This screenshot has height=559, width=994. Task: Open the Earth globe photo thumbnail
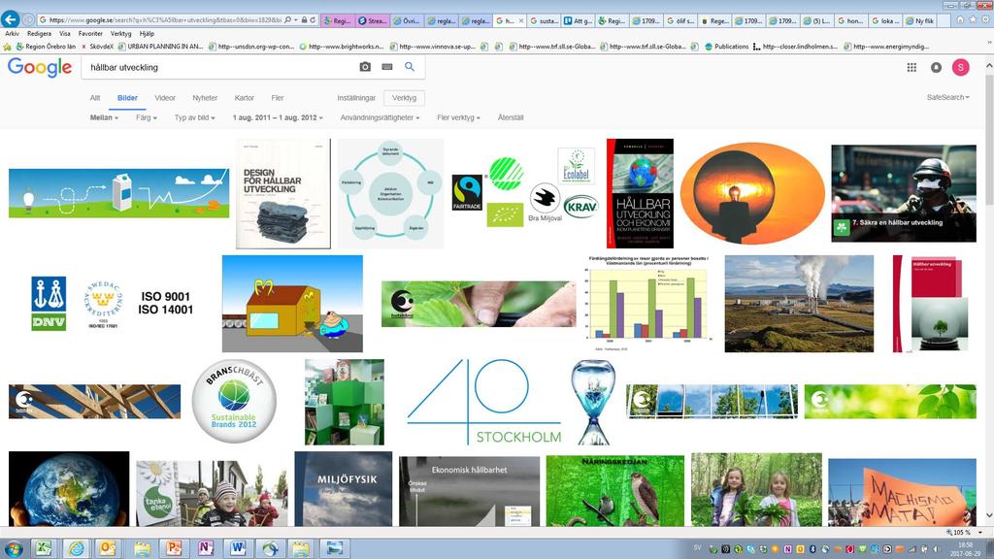(x=69, y=489)
